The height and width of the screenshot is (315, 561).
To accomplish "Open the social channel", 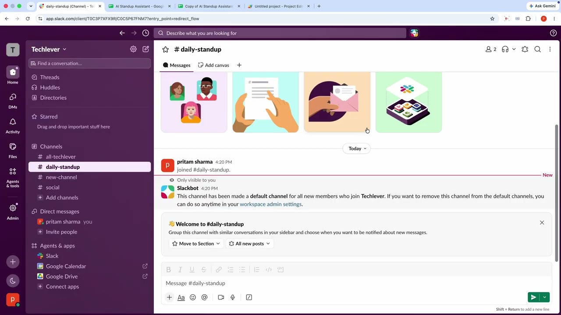I will coord(89,187).
